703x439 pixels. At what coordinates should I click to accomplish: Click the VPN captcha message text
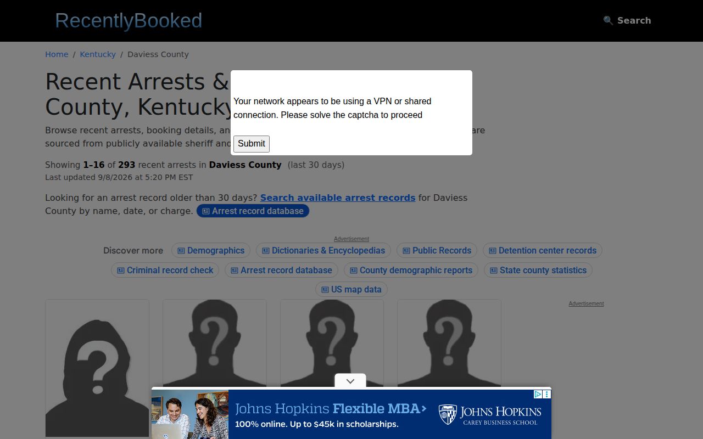click(x=332, y=108)
